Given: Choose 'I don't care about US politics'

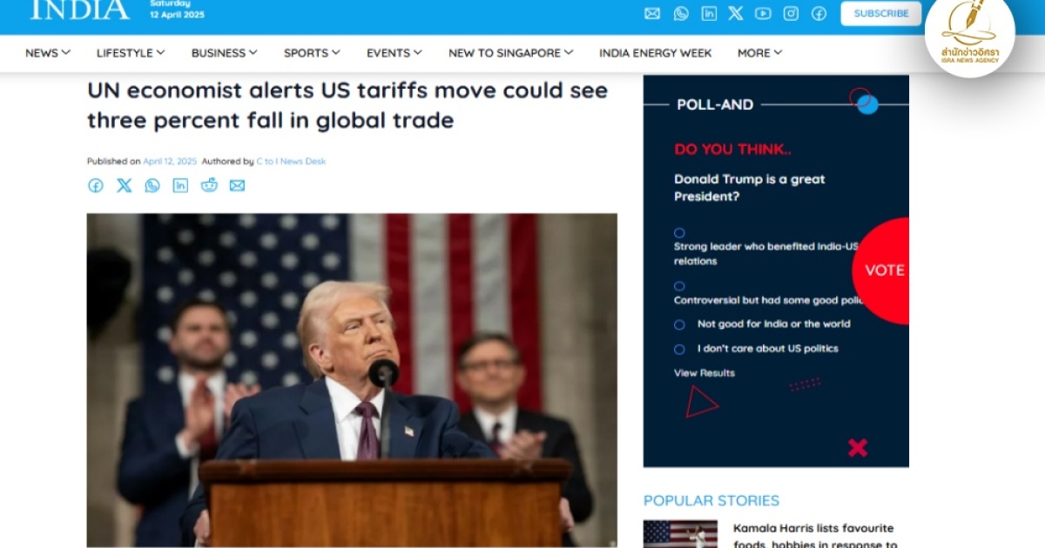Looking at the screenshot, I should (x=679, y=349).
